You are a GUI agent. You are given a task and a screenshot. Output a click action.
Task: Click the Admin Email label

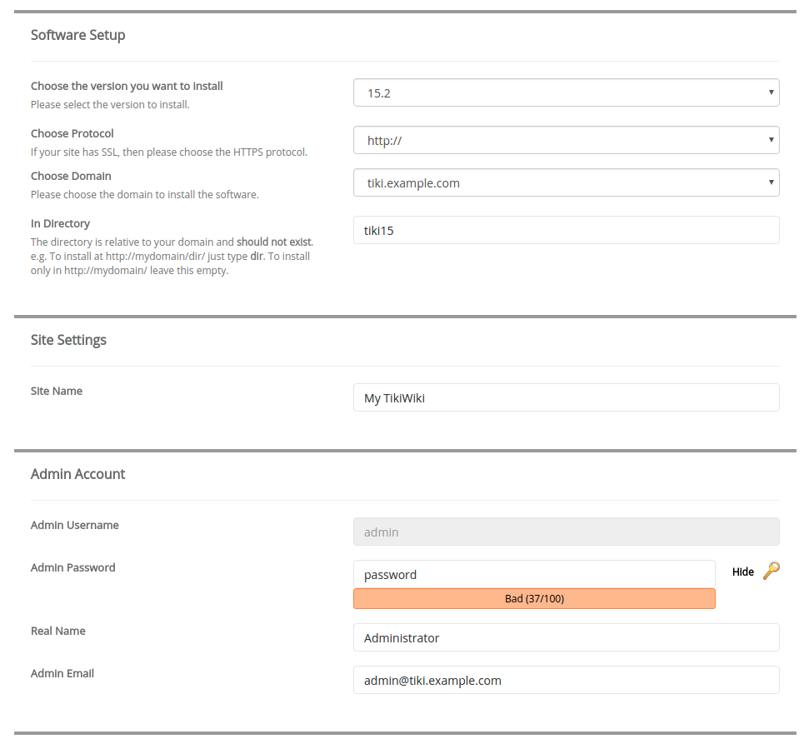[x=62, y=673]
